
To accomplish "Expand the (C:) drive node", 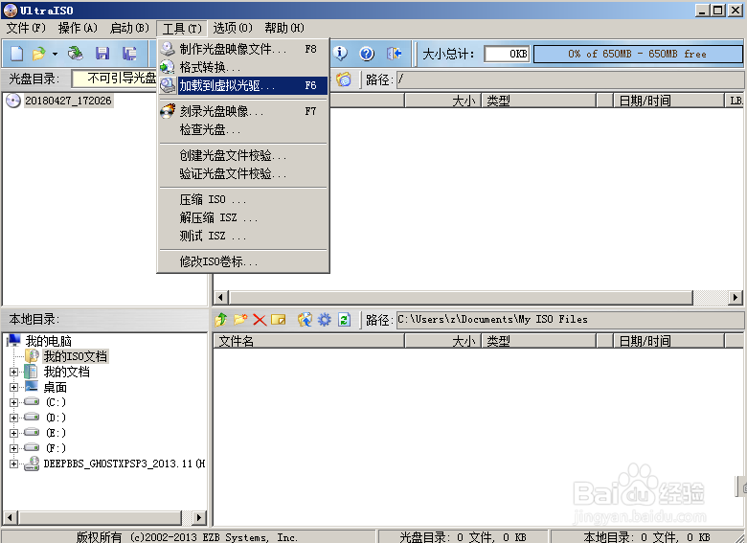I will [13, 402].
